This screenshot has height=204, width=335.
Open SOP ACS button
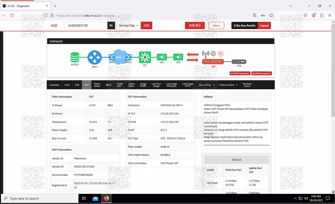click(x=195, y=25)
